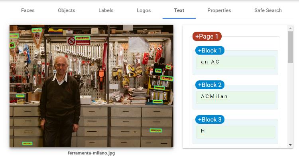
Task: View the Safe Search tab
Action: point(268,10)
